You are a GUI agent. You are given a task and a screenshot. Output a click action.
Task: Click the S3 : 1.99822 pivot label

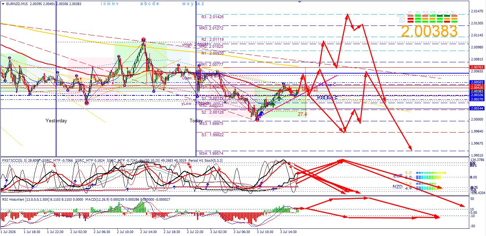point(212,135)
